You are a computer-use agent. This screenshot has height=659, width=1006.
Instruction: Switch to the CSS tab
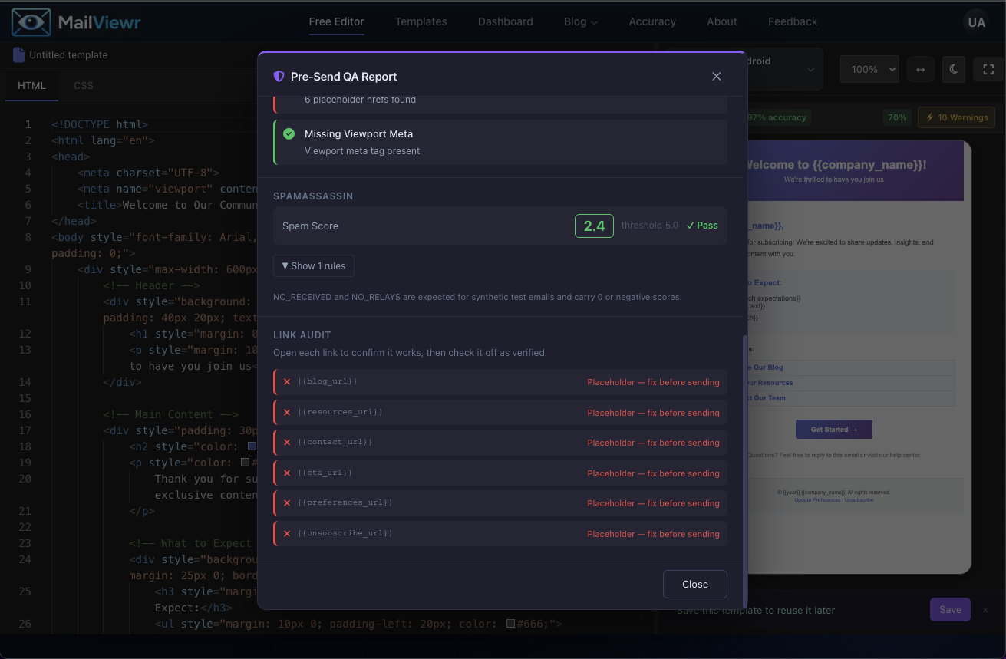pyautogui.click(x=84, y=86)
